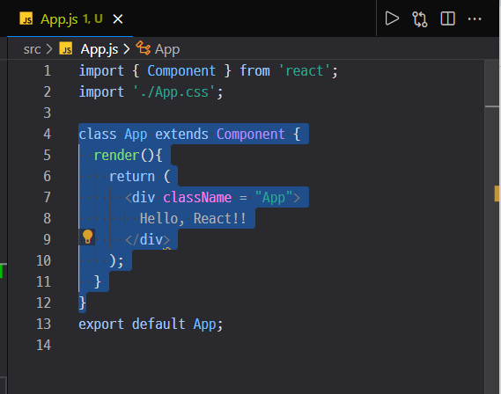Click the JS file icon in tab
Image resolution: width=501 pixels, height=394 pixels.
click(x=26, y=18)
